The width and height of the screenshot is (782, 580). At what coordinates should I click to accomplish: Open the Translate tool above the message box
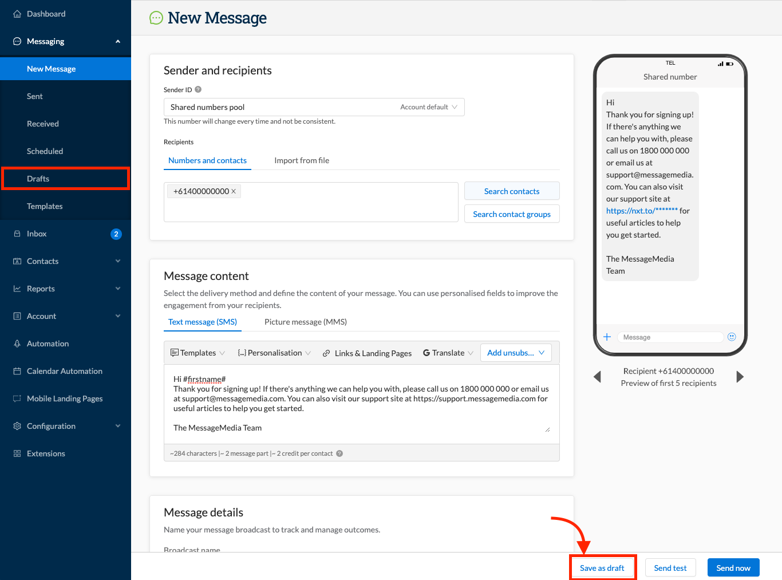tap(447, 352)
